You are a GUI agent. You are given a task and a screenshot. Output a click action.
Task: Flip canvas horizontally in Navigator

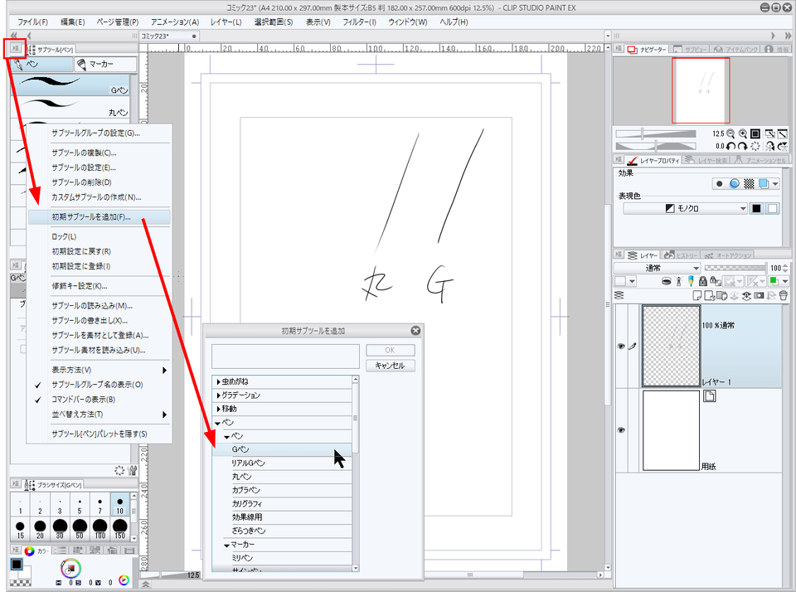[x=769, y=146]
